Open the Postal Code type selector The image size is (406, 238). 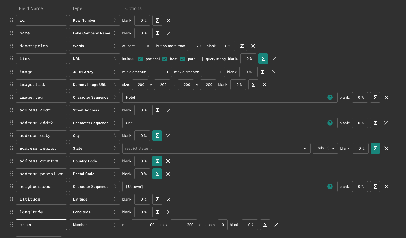(x=95, y=174)
